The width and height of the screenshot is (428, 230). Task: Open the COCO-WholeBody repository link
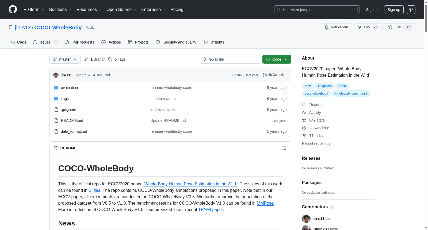tap(58, 28)
